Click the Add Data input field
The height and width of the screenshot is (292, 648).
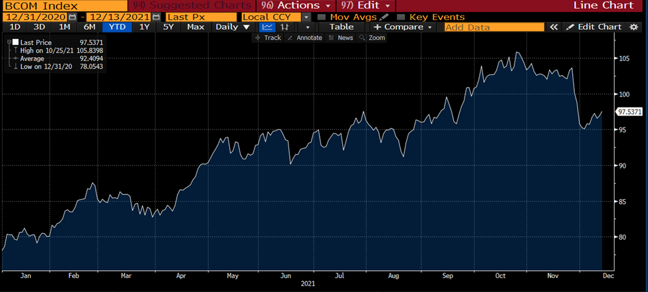[x=493, y=27]
